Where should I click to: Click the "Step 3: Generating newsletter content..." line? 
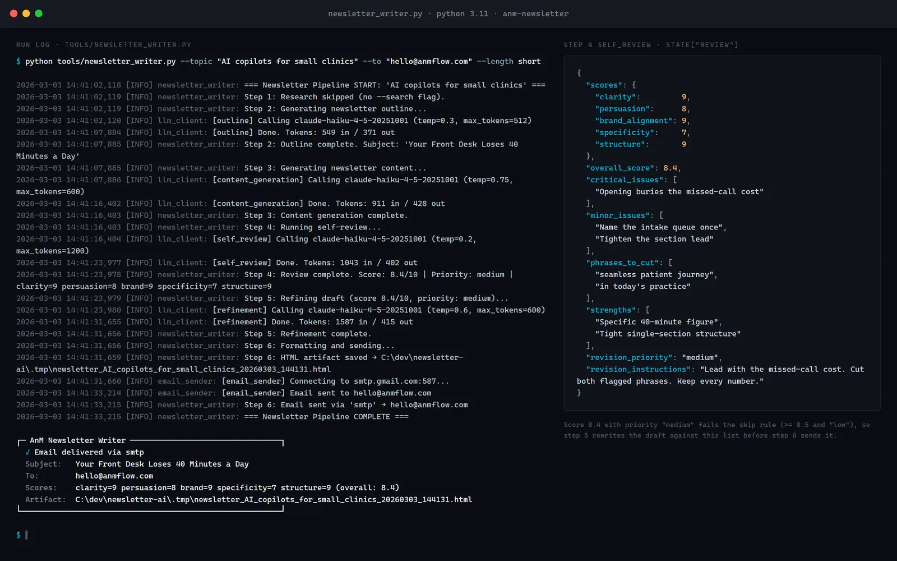221,168
